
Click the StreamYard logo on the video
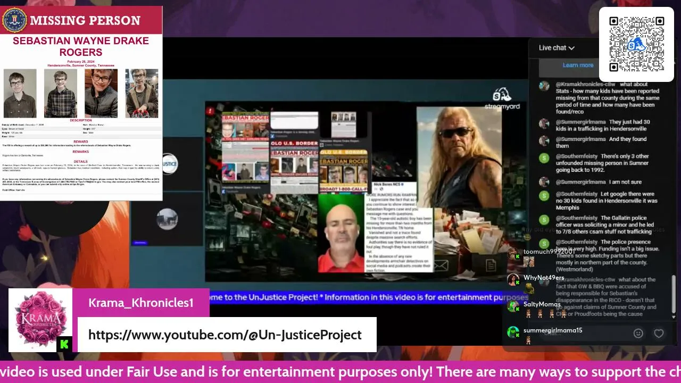pyautogui.click(x=501, y=99)
